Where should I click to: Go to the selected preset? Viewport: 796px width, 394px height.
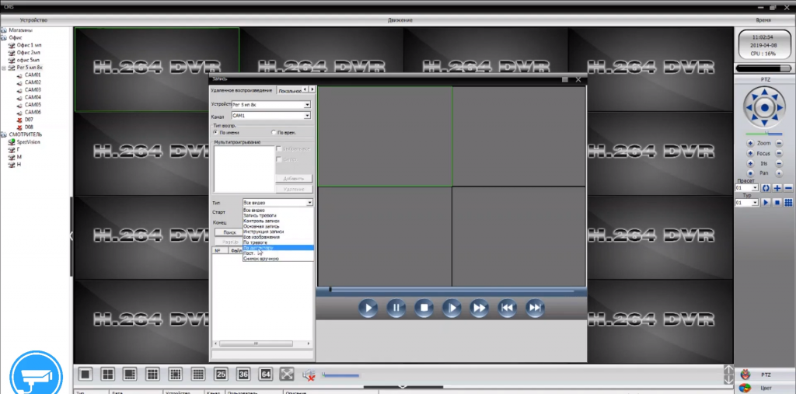click(x=766, y=188)
